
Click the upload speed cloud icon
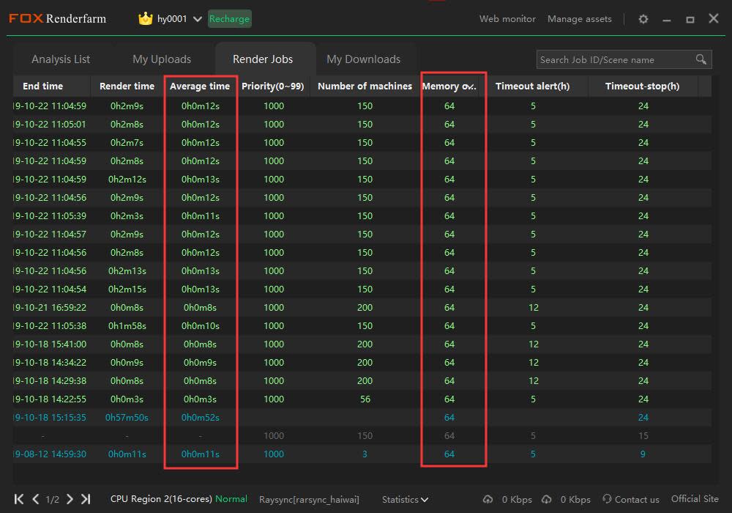click(x=488, y=500)
